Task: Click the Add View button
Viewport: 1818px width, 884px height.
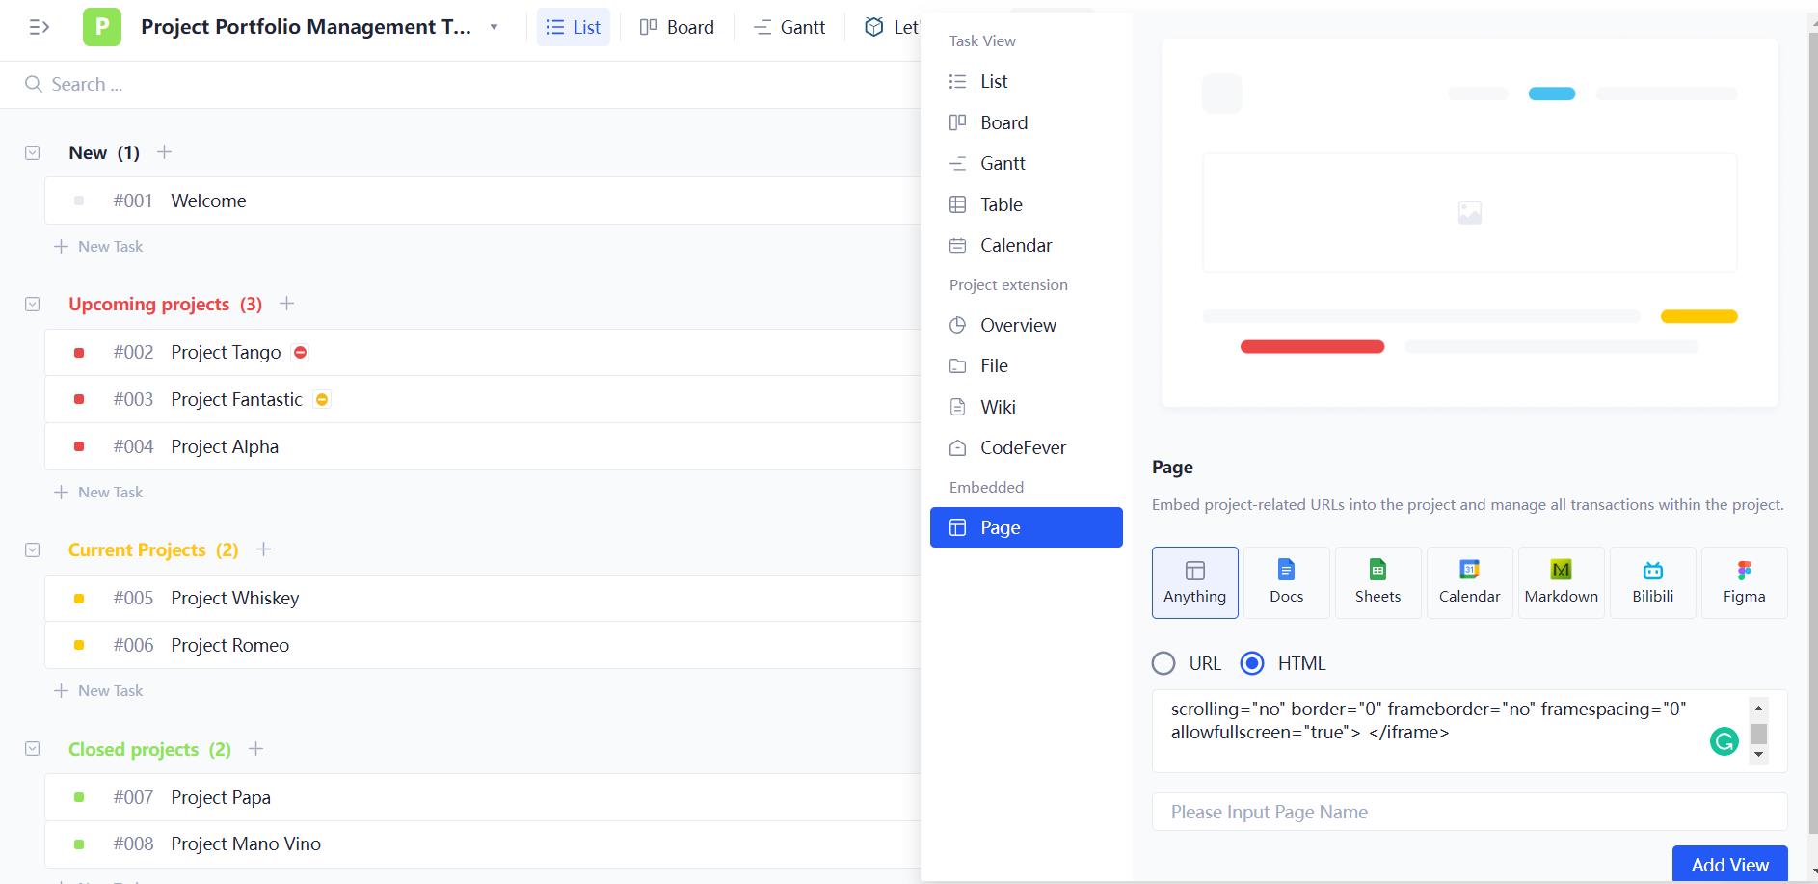Action: 1728,864
